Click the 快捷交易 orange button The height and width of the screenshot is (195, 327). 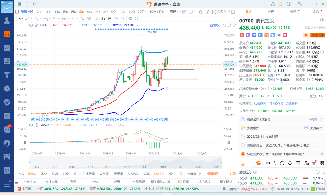[317, 35]
